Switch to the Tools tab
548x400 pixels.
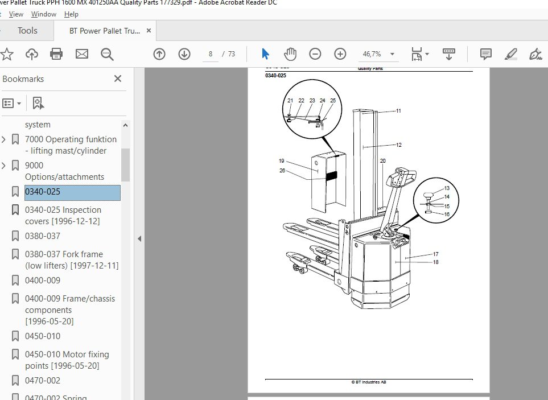(x=27, y=31)
